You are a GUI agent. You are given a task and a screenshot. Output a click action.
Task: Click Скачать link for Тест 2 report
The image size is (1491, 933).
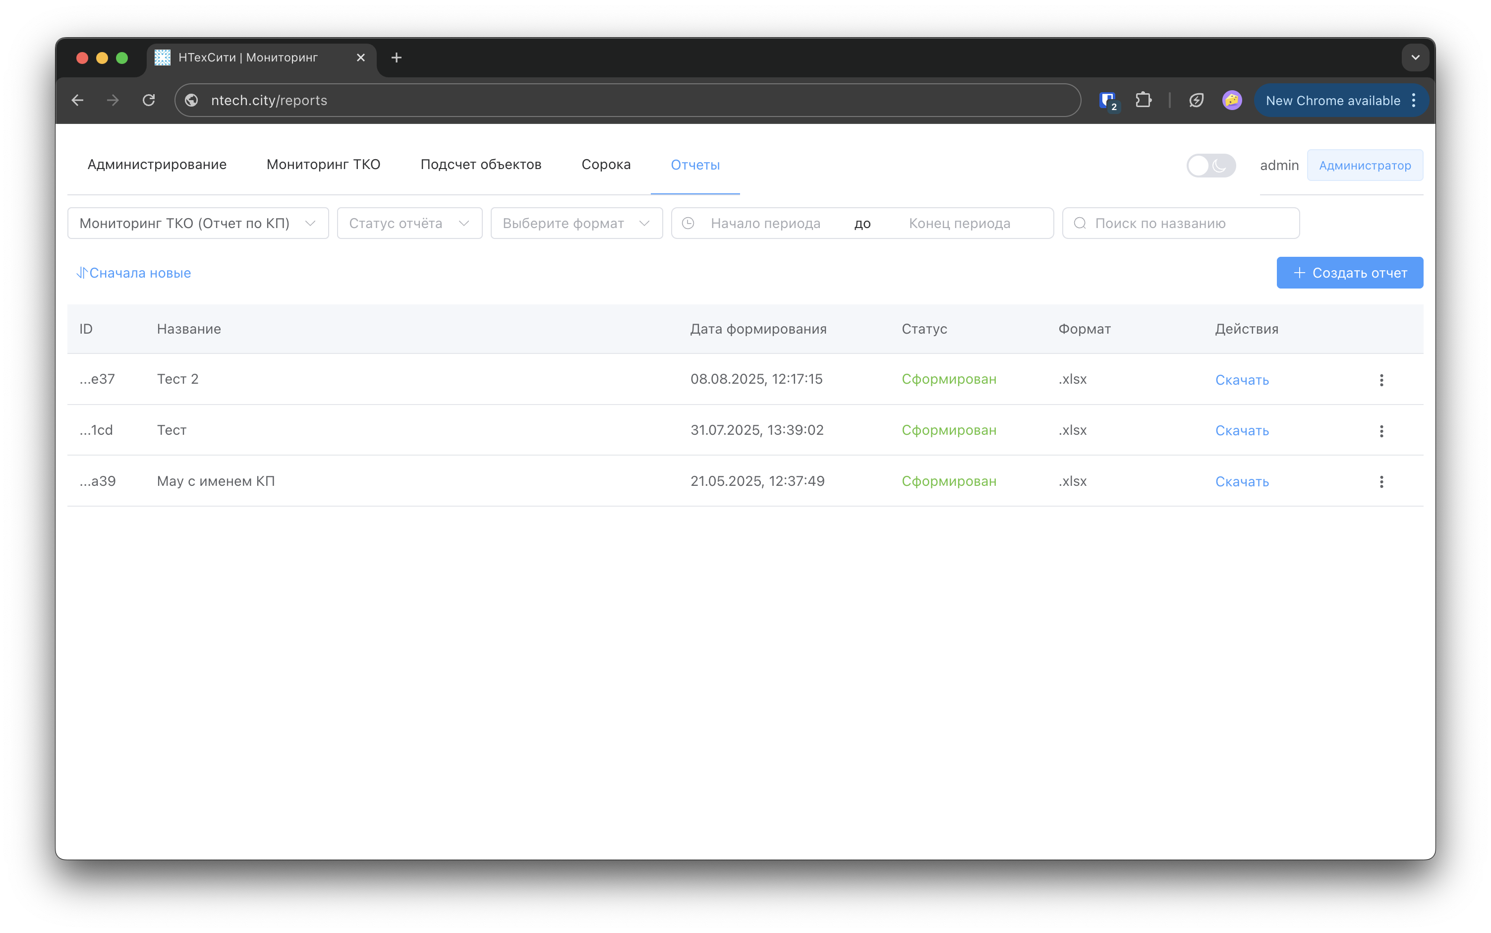[1241, 380]
